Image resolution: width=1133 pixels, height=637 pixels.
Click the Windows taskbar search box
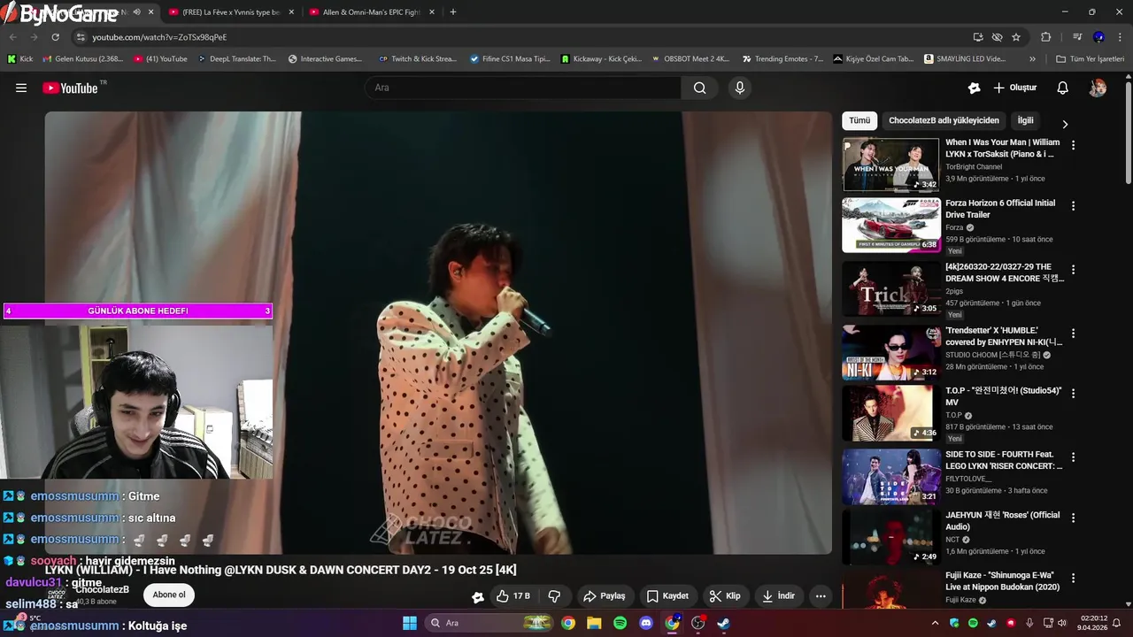pyautogui.click(x=489, y=623)
